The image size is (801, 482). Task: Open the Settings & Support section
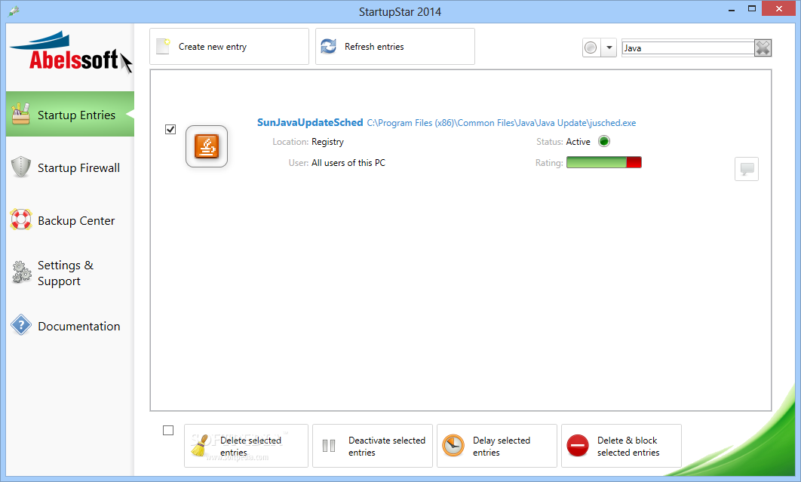70,273
